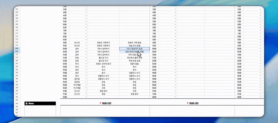The width and height of the screenshot is (278, 123).
Task: Select row header 277
Action: click(x=17, y=51)
